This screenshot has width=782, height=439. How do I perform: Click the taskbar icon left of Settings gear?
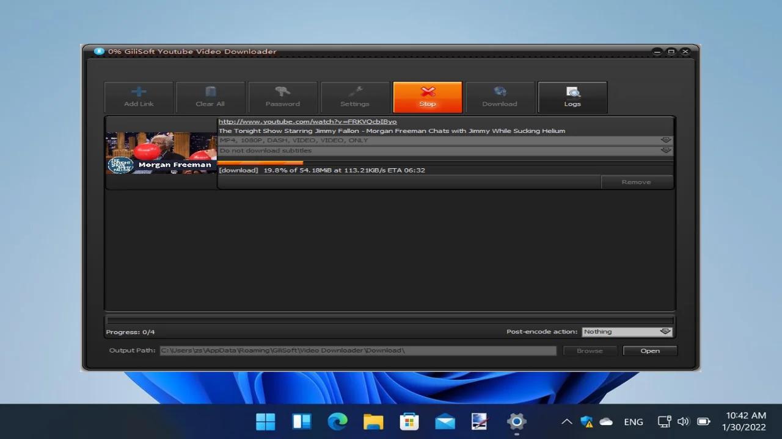480,421
